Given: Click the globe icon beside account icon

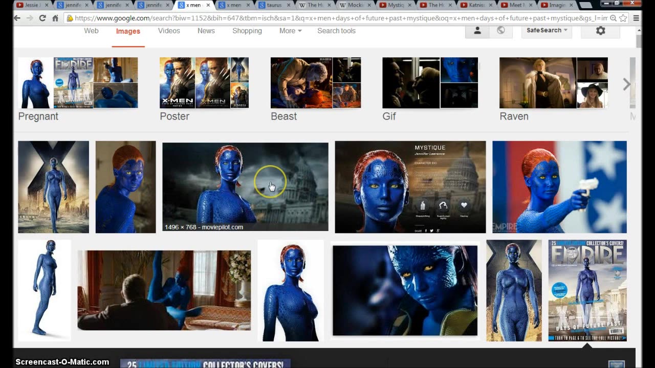Looking at the screenshot, I should pos(501,31).
